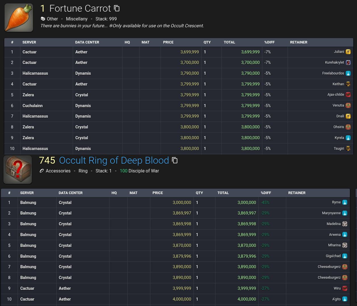Click the Miscellany category label
The height and width of the screenshot is (306, 357).
[77, 19]
